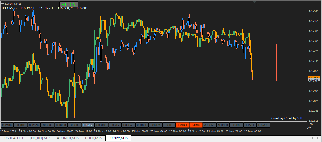The height and width of the screenshot is (142, 322).
Task: Toggle the orange [NQ100] button
Action: click(196, 125)
